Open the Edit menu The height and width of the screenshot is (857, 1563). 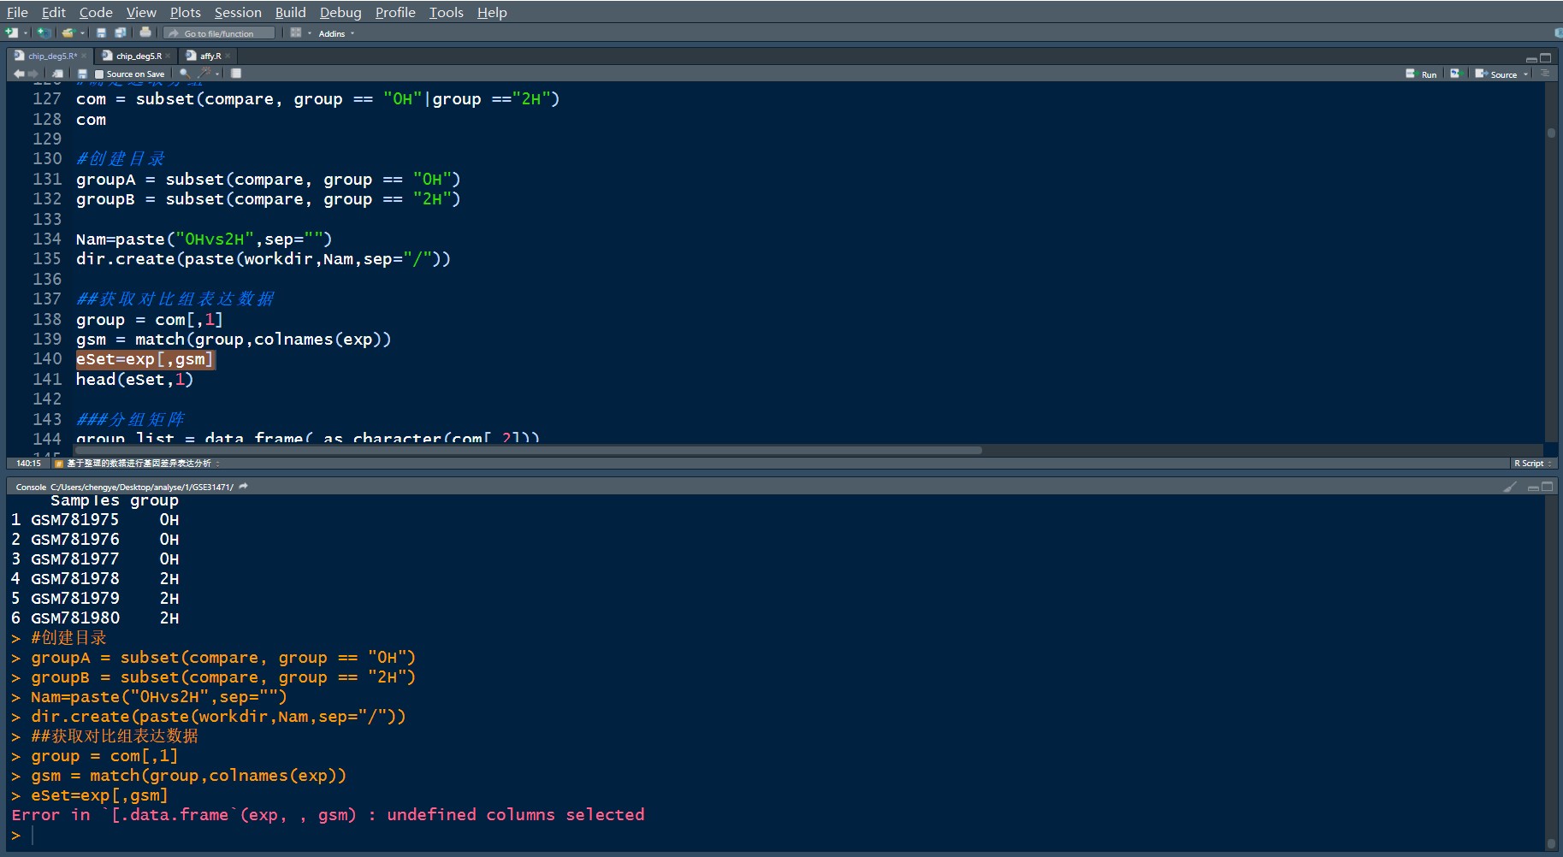click(53, 12)
